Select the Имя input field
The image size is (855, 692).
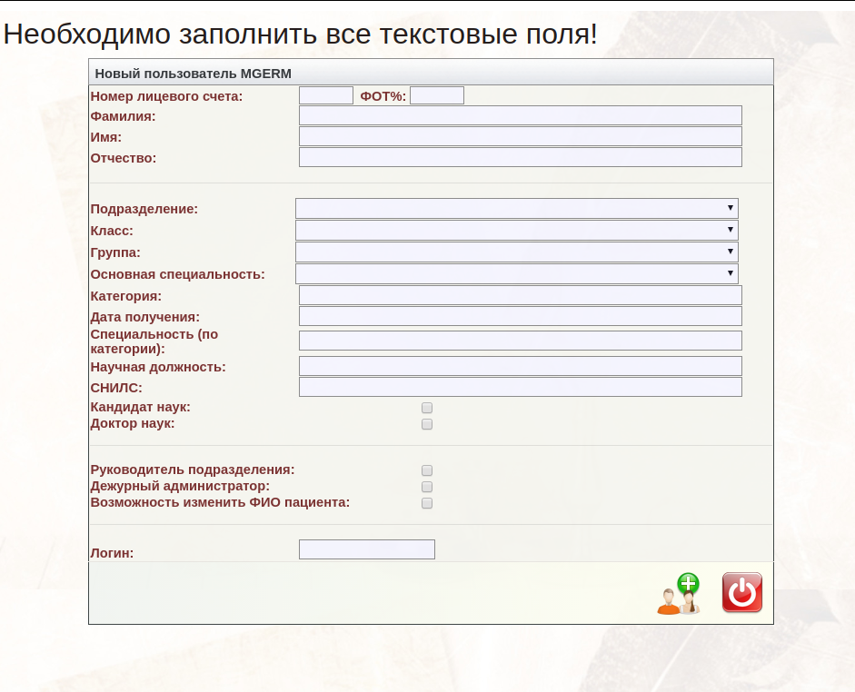pos(520,136)
